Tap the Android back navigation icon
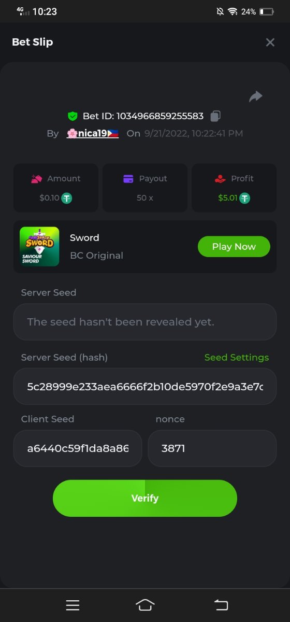This screenshot has height=622, width=290. tap(221, 605)
